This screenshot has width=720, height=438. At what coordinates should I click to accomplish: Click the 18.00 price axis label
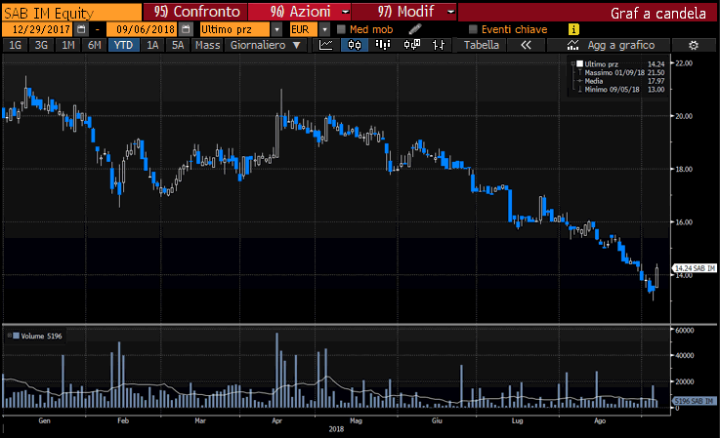coord(684,169)
